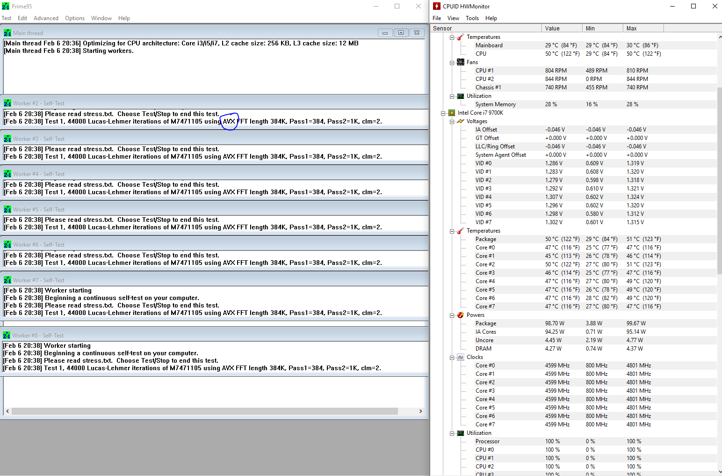Click the Voltages group icon

click(x=461, y=121)
